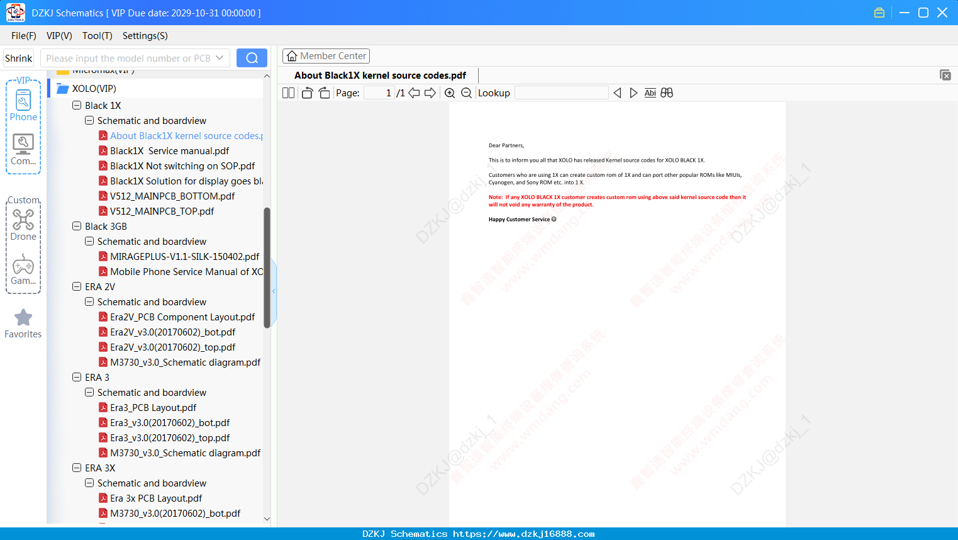958x540 pixels.
Task: Click the blue search button
Action: click(x=252, y=58)
